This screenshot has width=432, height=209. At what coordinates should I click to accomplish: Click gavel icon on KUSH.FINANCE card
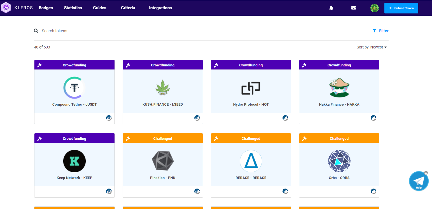128,65
